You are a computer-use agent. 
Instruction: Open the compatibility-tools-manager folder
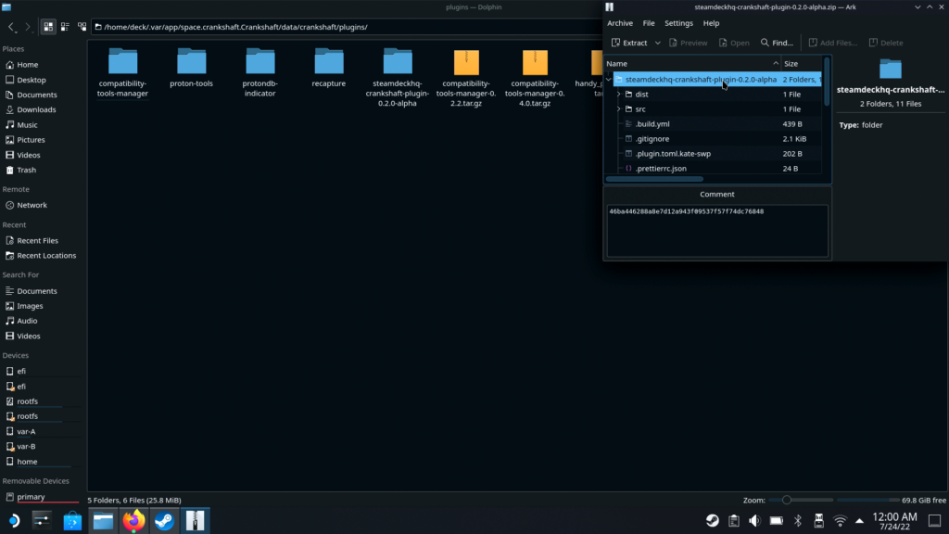click(x=123, y=72)
